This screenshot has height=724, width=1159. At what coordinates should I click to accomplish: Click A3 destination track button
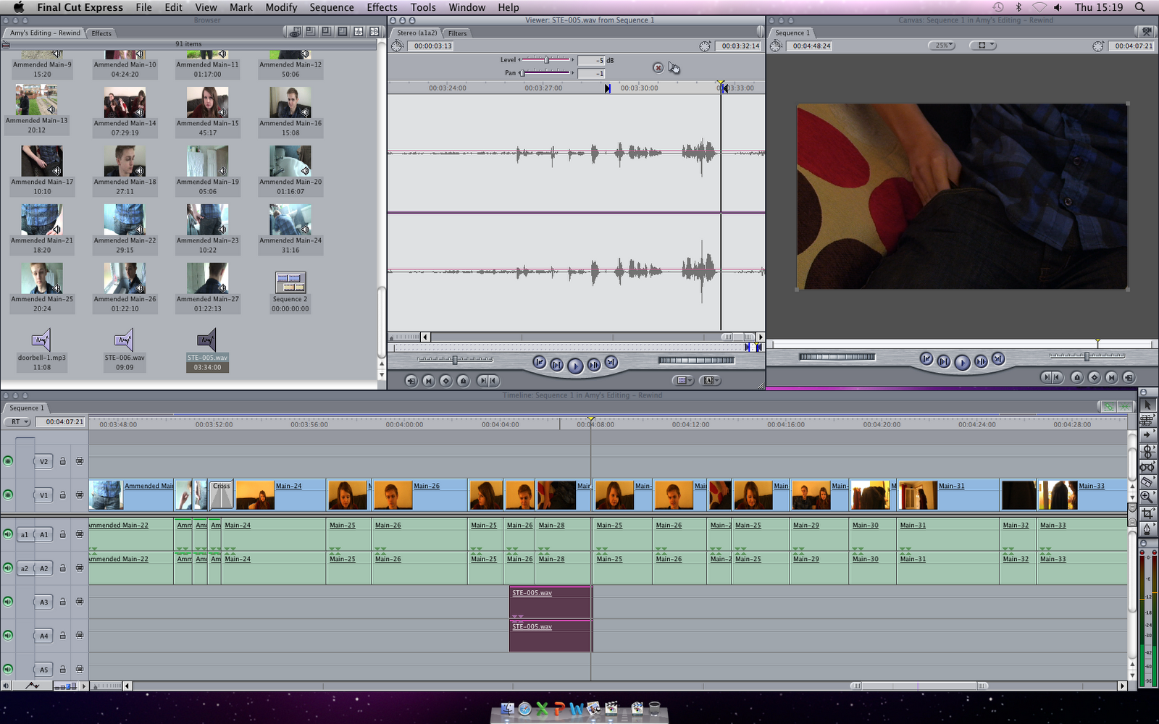click(43, 602)
